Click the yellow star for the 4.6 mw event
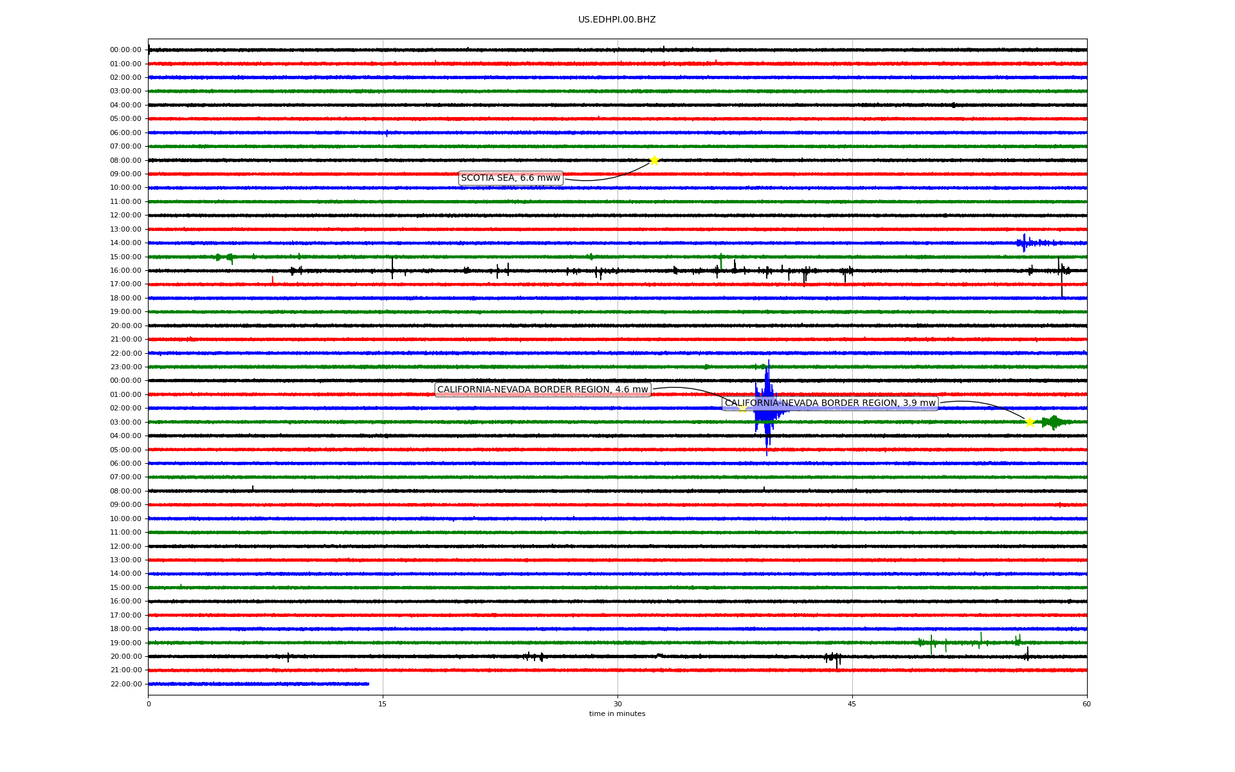This screenshot has height=772, width=1235. coord(742,408)
